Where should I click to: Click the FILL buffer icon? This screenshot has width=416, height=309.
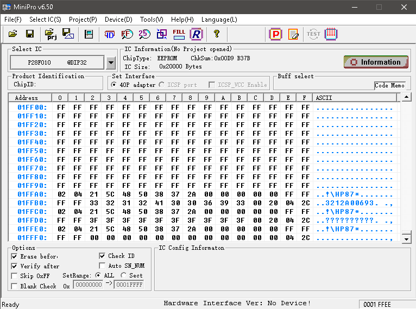(x=179, y=34)
